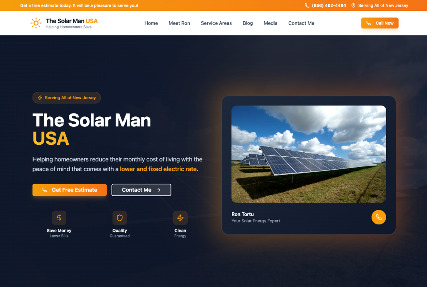The height and width of the screenshot is (287, 427).
Task: Click the large USA heading
Action: coord(51,138)
